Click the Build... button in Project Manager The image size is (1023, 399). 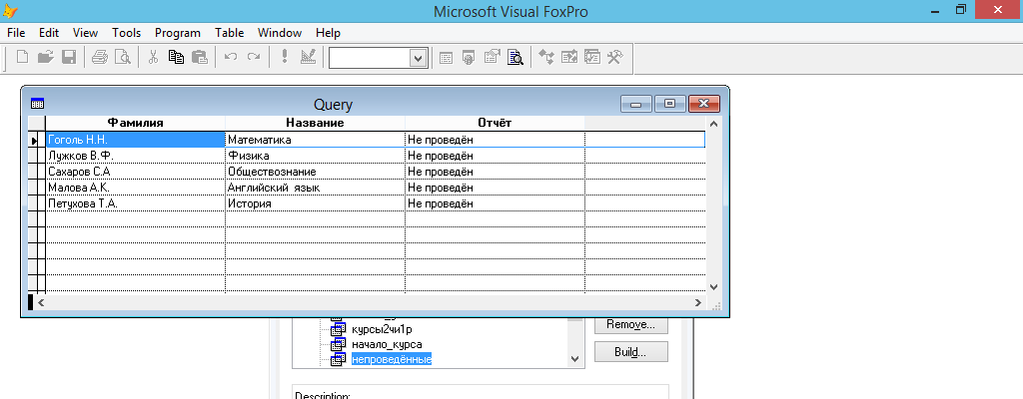tap(631, 352)
